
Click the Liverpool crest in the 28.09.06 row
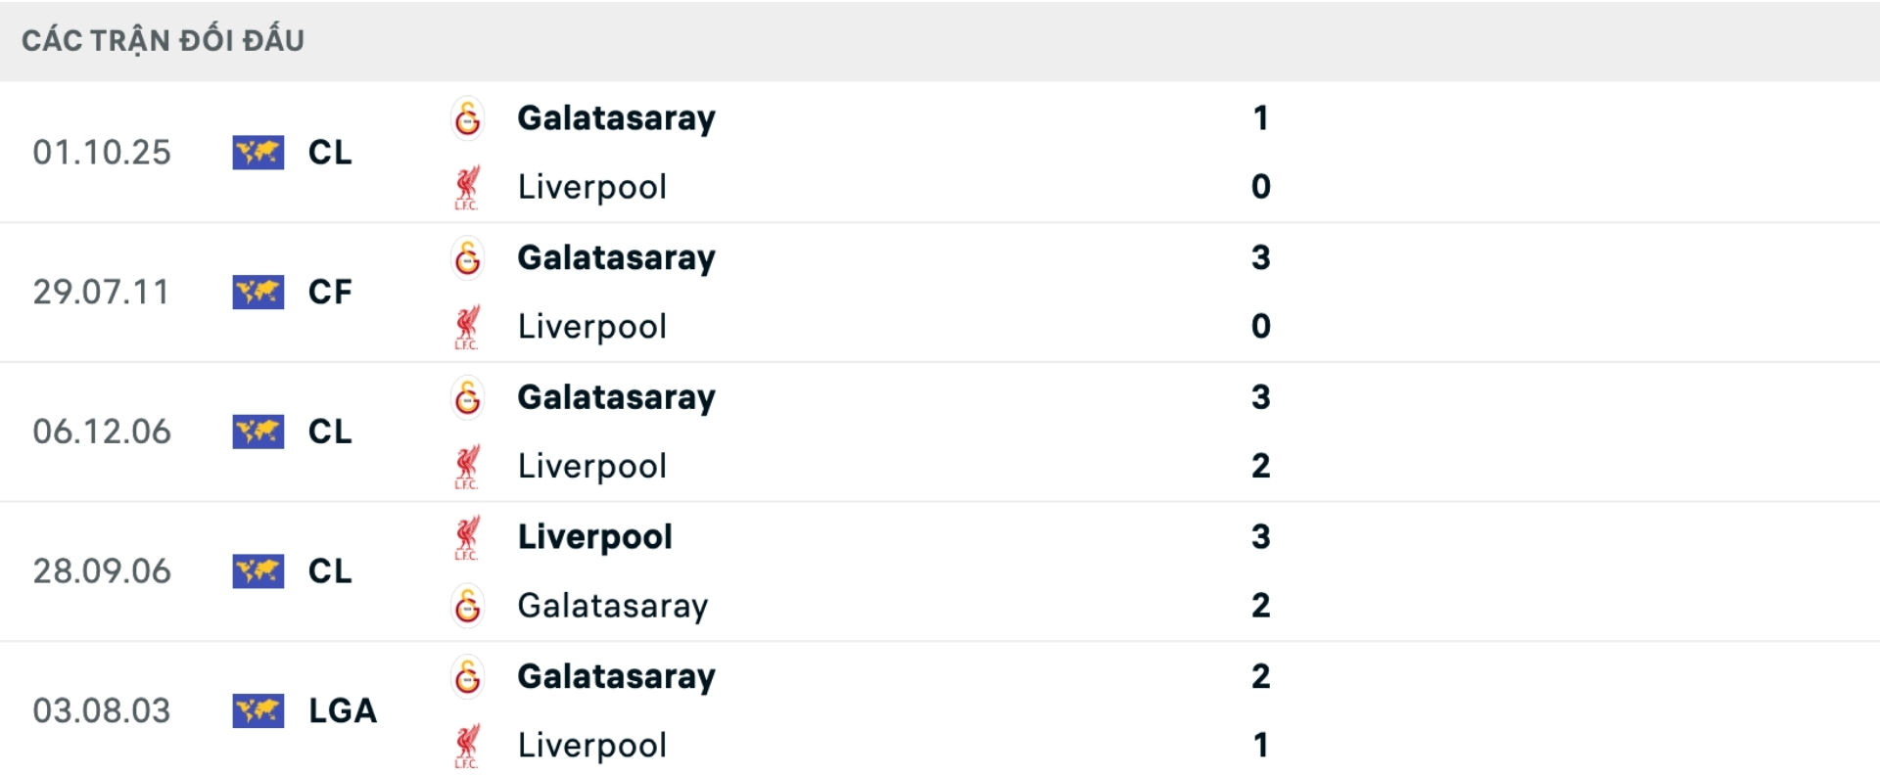[468, 535]
